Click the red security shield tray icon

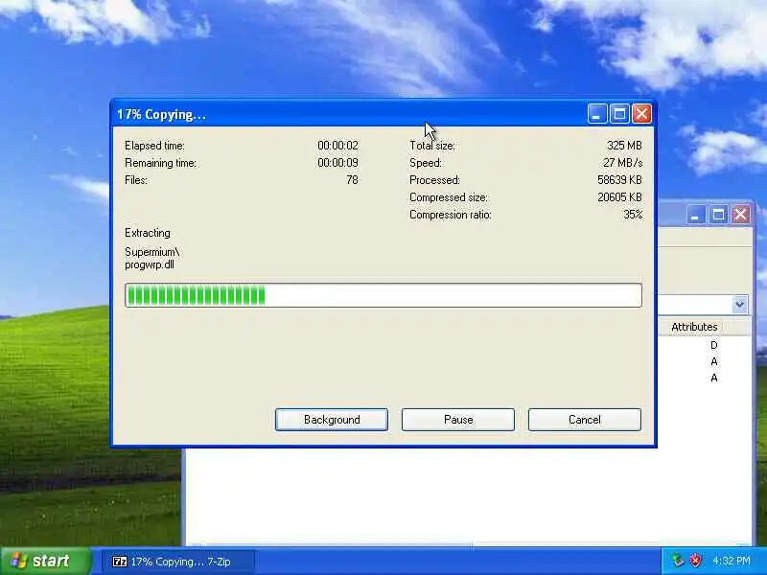tap(695, 561)
